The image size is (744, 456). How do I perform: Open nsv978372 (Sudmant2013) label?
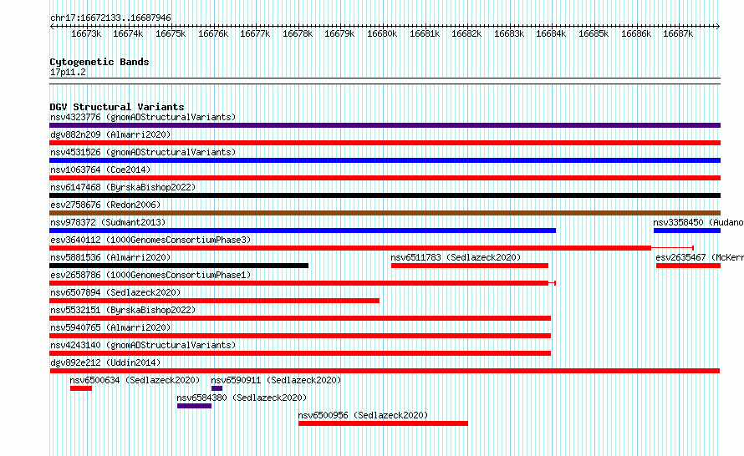[x=108, y=222]
